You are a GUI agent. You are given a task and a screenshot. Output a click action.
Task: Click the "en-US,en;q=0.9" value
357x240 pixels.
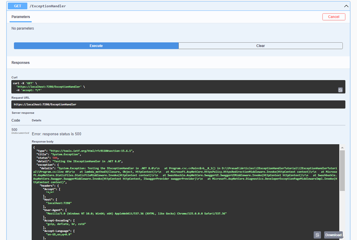(x=59, y=234)
